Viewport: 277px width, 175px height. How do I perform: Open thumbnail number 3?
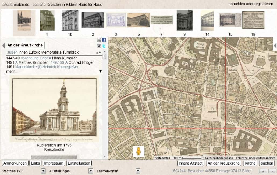coord(116,20)
